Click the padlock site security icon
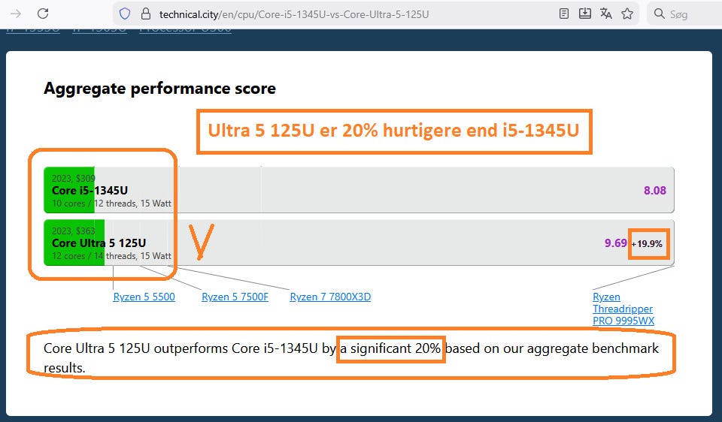 coord(146,14)
